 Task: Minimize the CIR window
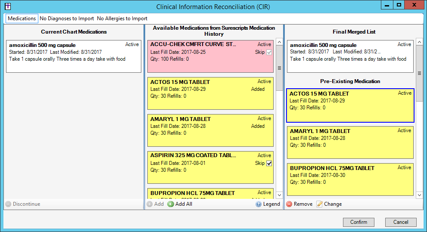(x=386, y=5)
